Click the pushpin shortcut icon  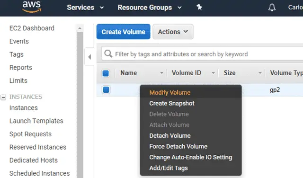199,8
